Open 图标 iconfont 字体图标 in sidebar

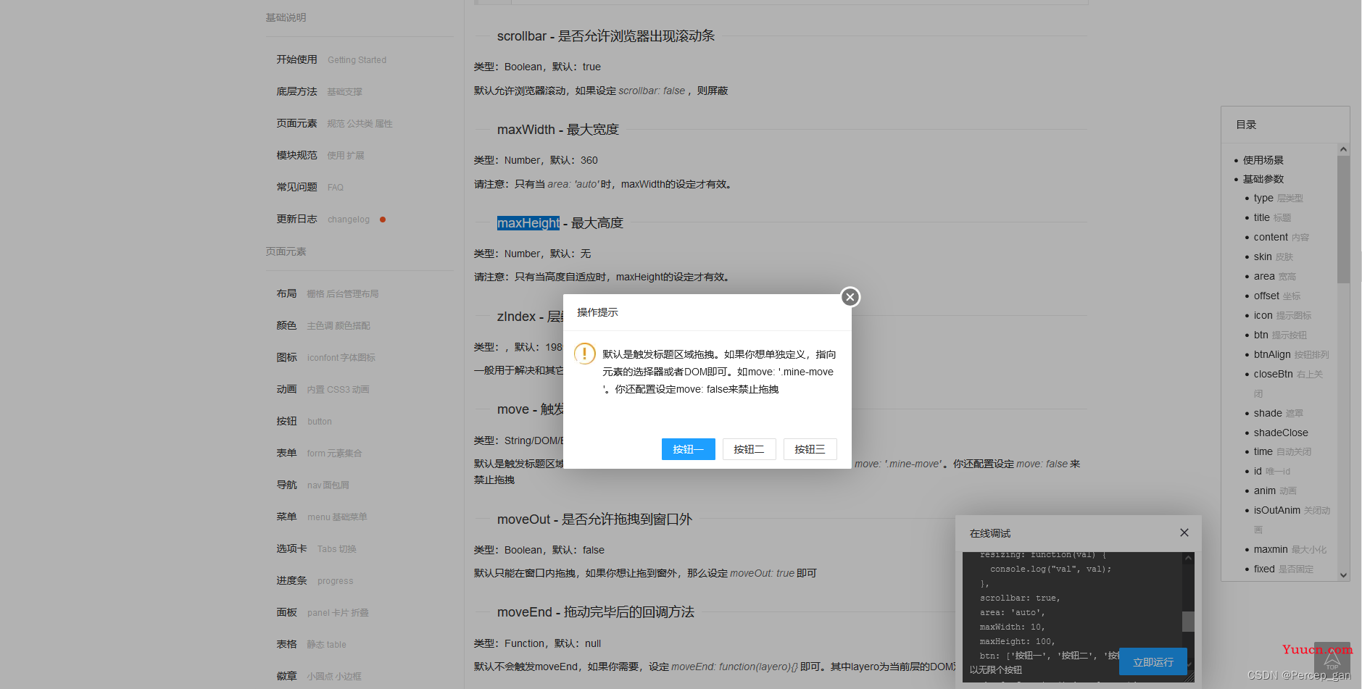pos(325,357)
